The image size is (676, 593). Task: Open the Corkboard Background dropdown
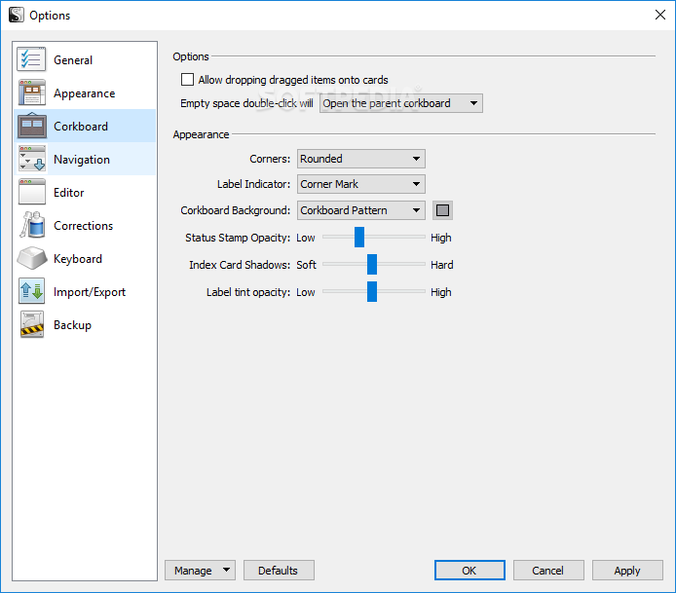pos(360,210)
